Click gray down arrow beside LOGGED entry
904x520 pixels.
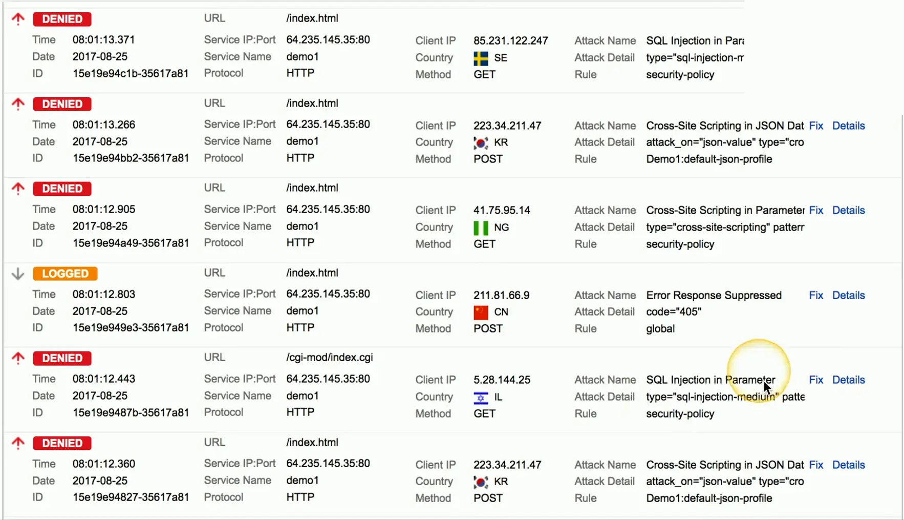click(x=18, y=274)
